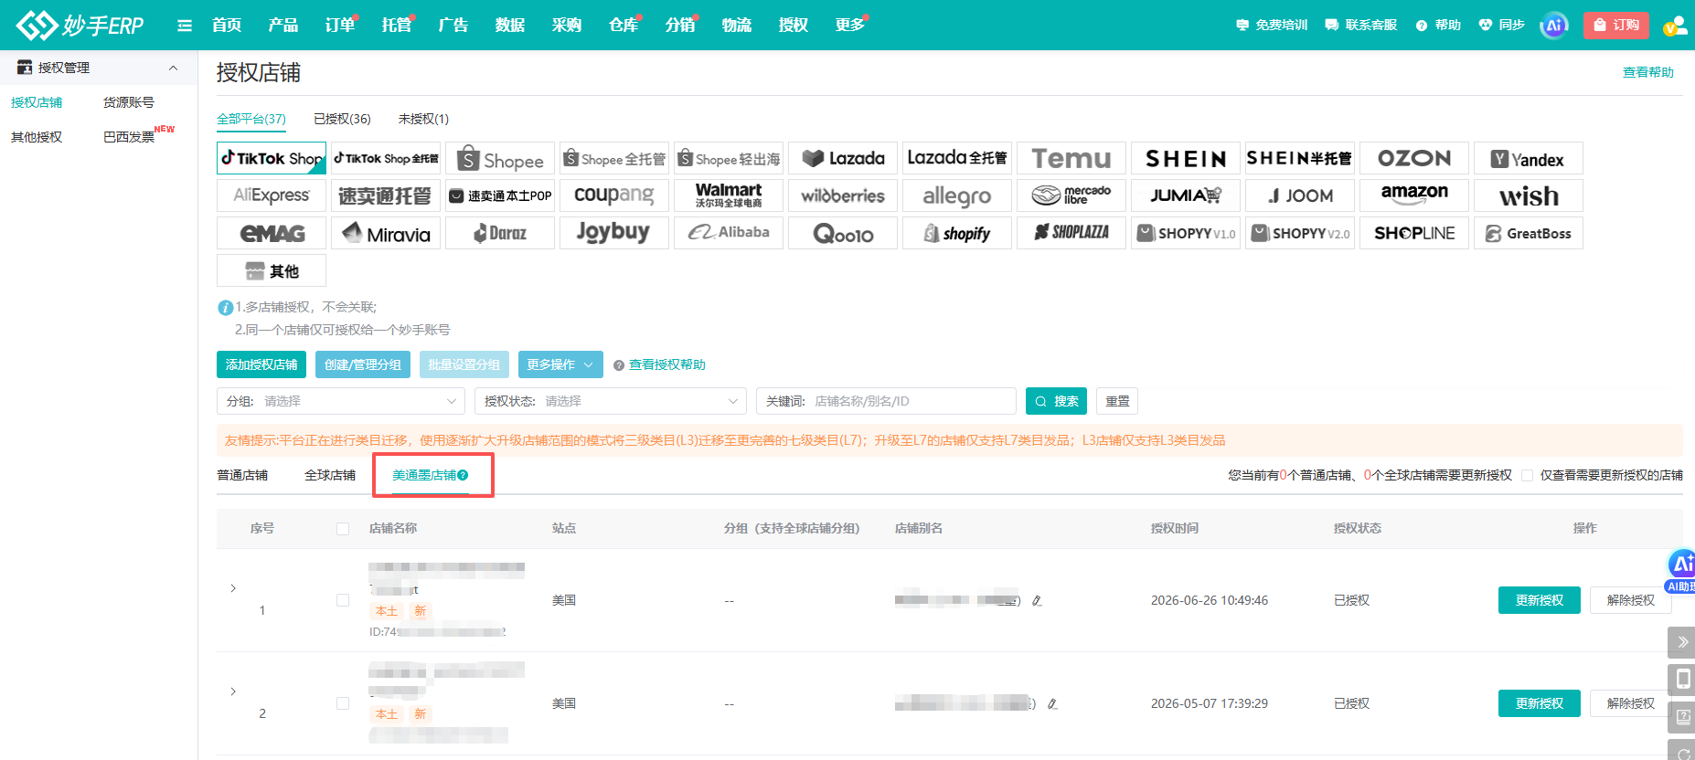The height and width of the screenshot is (760, 1695).
Task: Expand row 2 details arrow
Action: point(233,691)
